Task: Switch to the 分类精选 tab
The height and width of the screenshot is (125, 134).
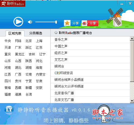Action: [x=36, y=33]
